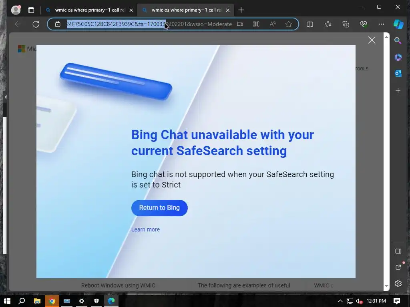This screenshot has width=410, height=307.
Task: Add this page to favorites star
Action: point(288,24)
